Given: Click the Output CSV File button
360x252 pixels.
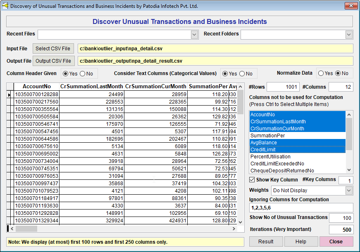Looking at the screenshot, I should [54, 61].
